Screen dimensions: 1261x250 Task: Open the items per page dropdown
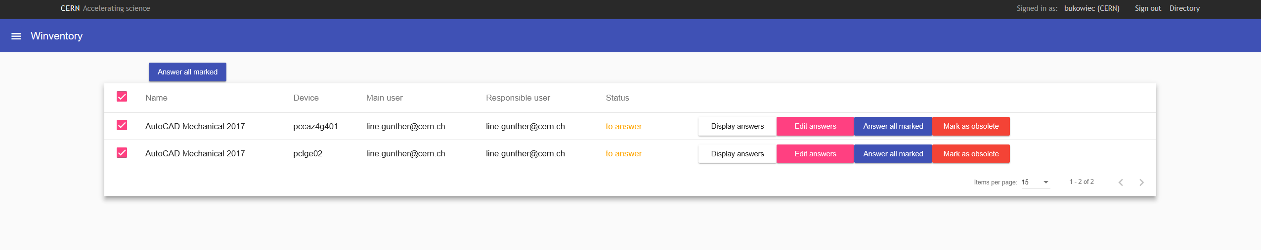(1035, 182)
